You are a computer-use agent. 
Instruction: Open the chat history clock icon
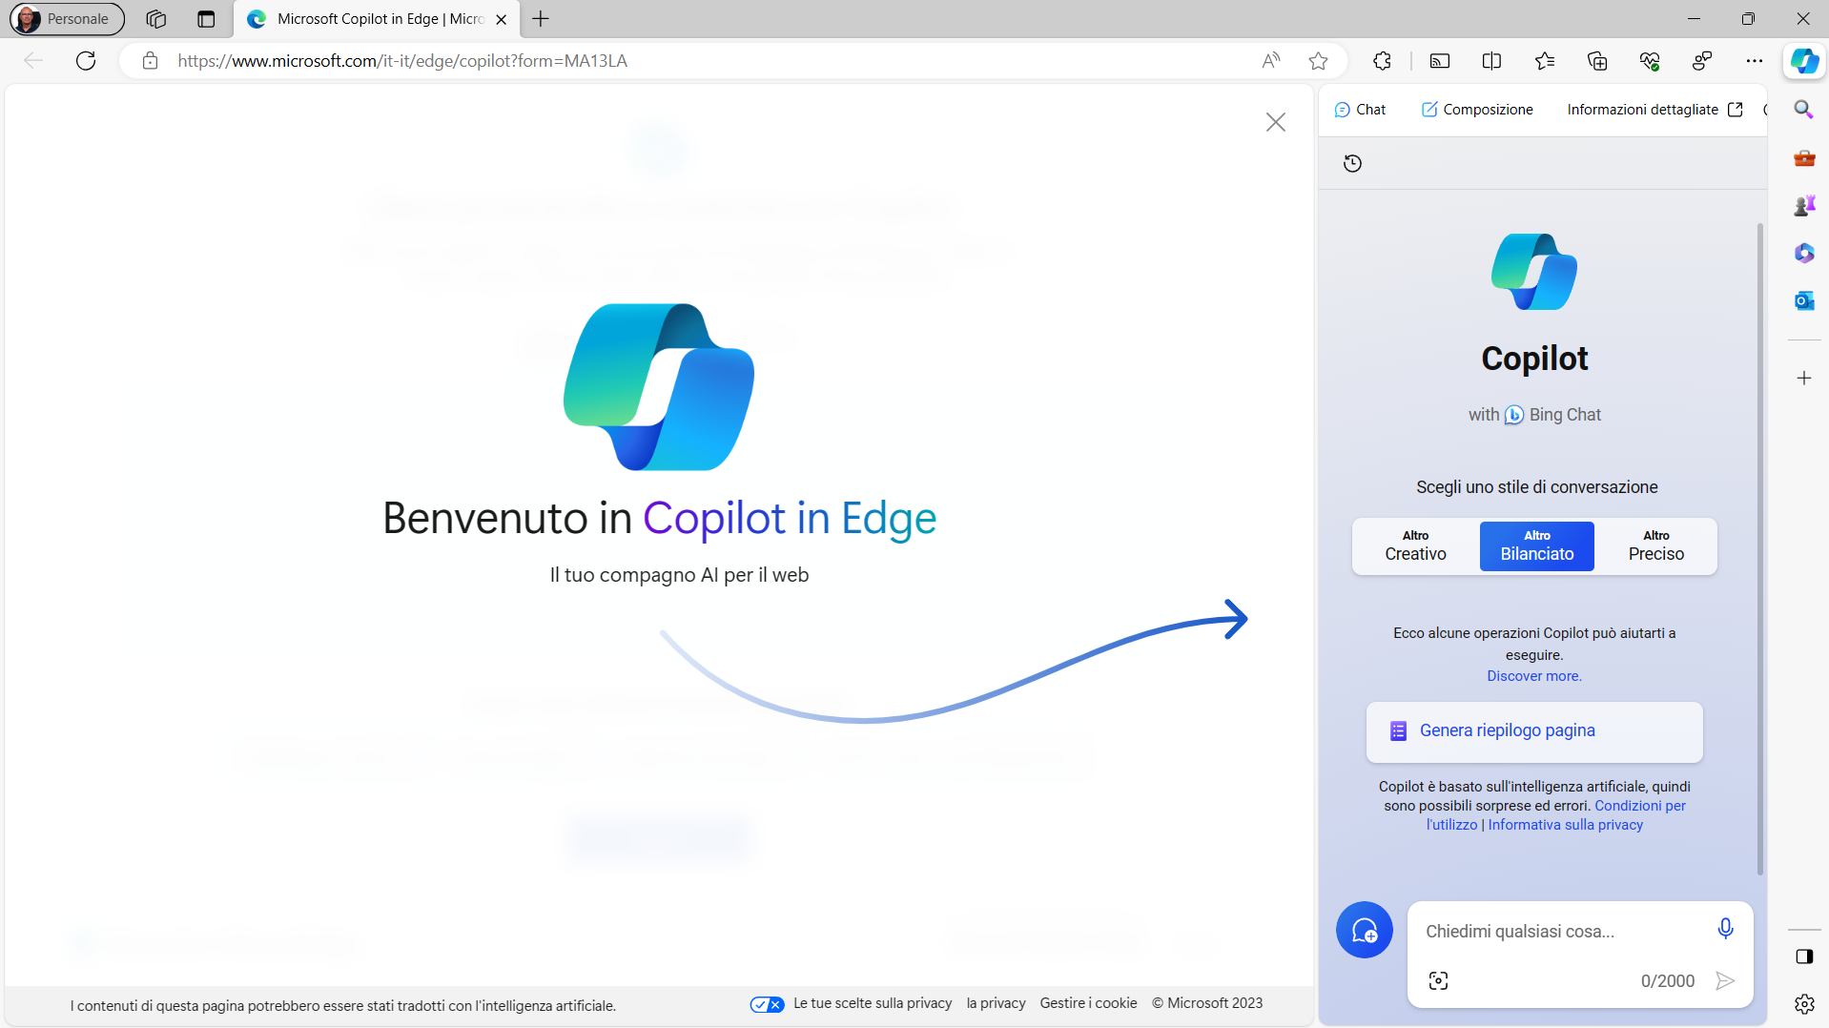(1352, 163)
